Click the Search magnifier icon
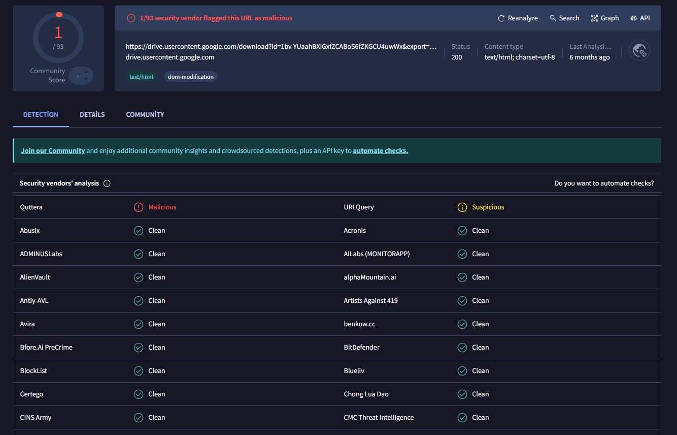Viewport: 677px width, 435px height. (x=553, y=18)
